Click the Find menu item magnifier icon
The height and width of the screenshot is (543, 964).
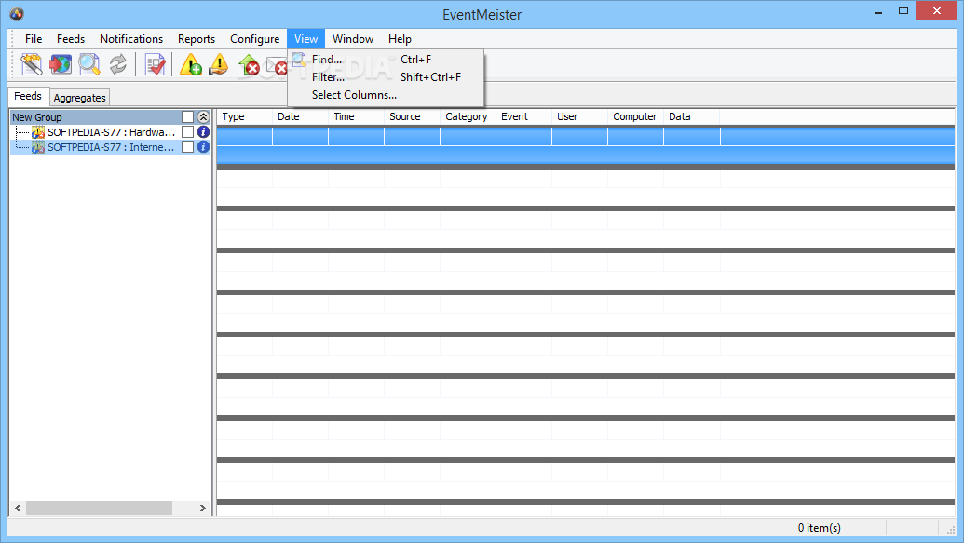point(299,59)
